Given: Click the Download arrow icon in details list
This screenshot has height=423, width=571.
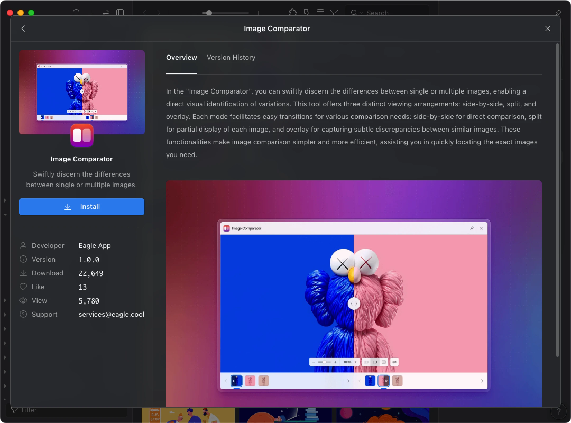Looking at the screenshot, I should pos(23,273).
